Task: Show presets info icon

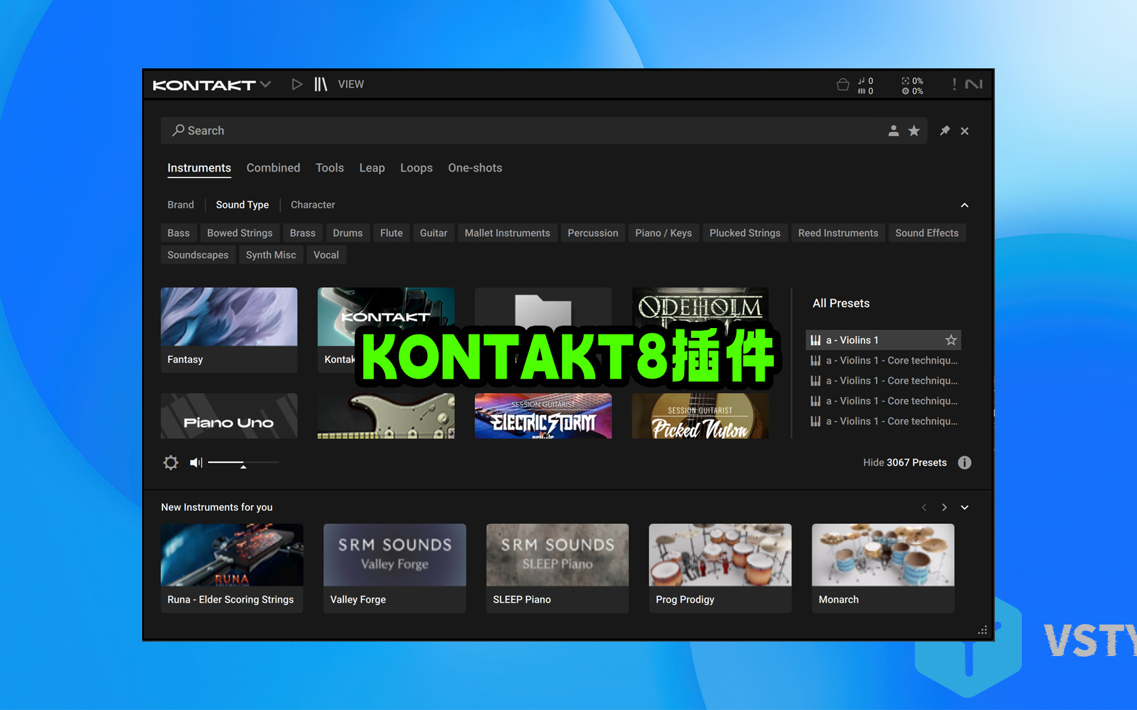Action: click(x=964, y=463)
